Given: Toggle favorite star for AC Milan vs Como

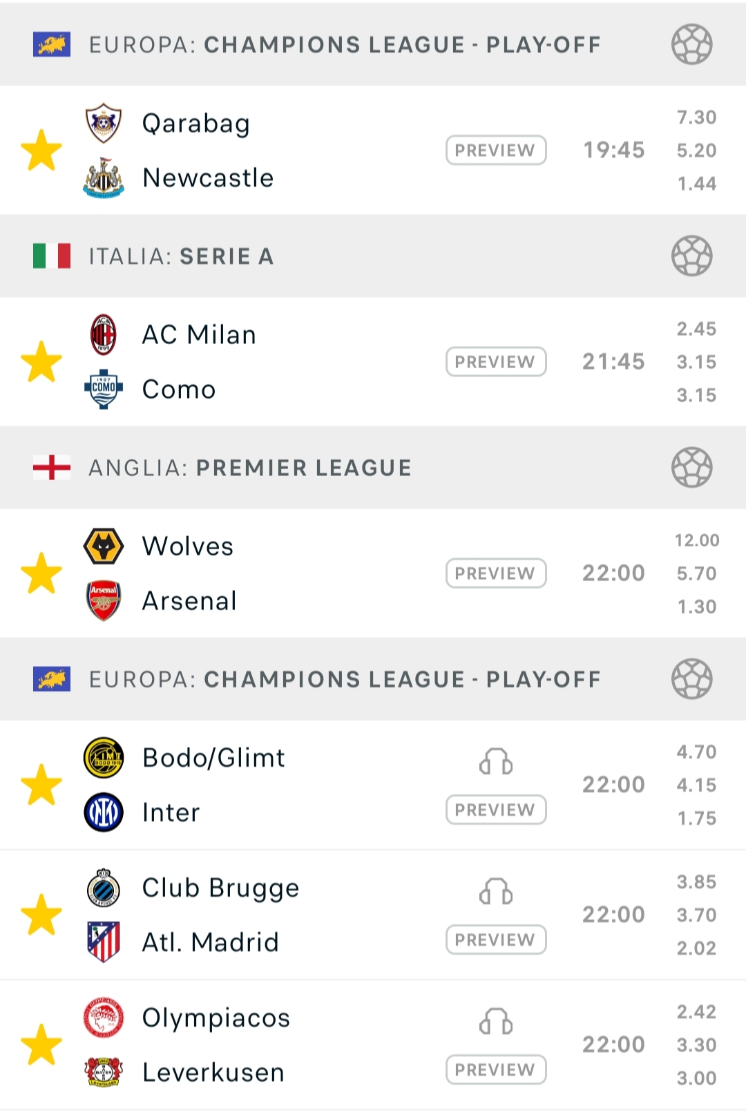Looking at the screenshot, I should (x=41, y=361).
